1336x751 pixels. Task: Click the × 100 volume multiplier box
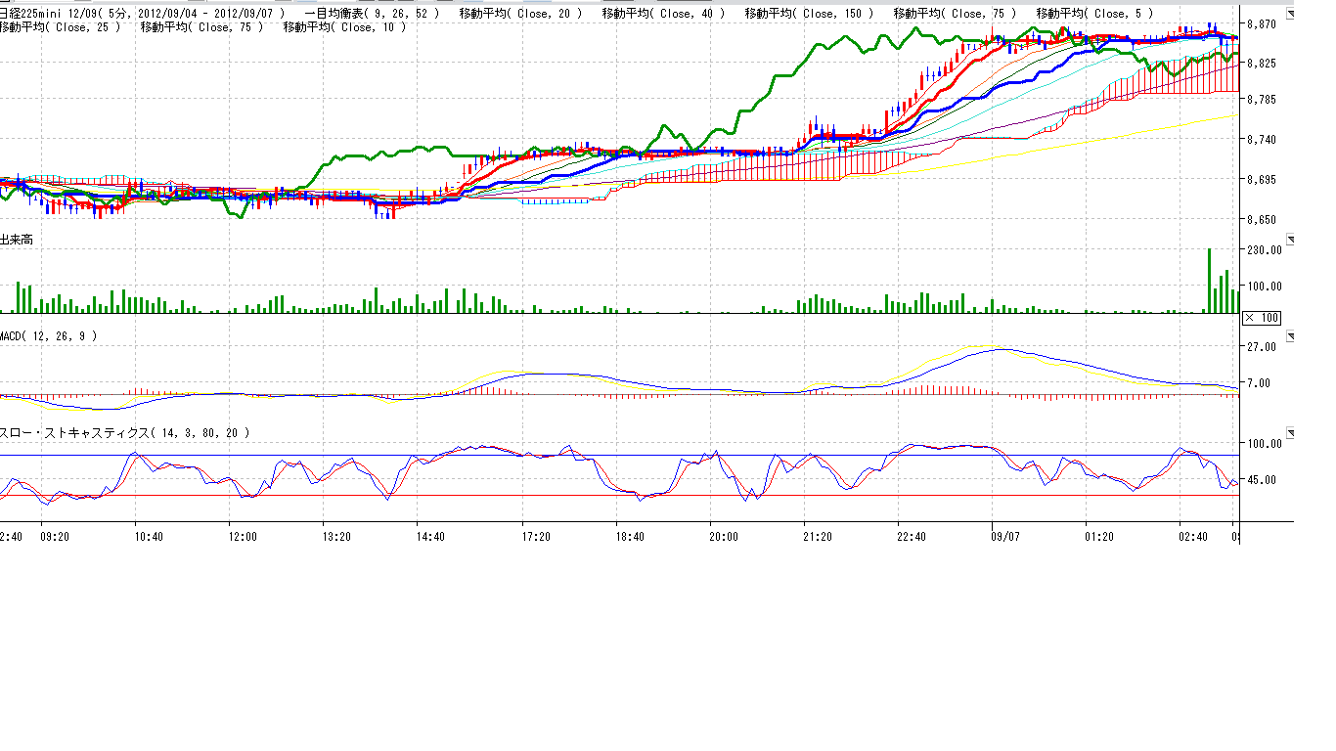[x=1261, y=318]
